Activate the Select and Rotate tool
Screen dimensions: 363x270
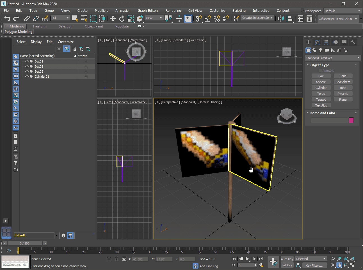point(122,19)
